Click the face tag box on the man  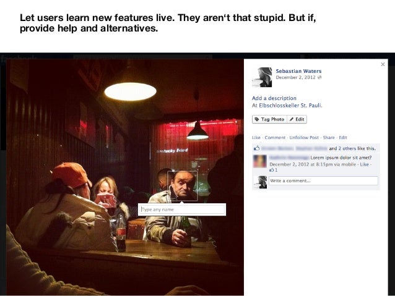(183, 185)
